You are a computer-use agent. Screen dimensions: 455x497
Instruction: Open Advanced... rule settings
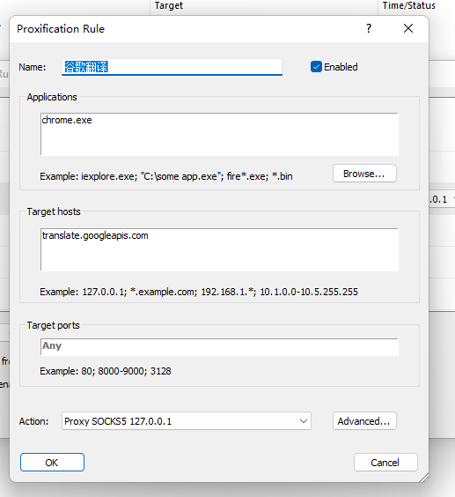point(364,421)
